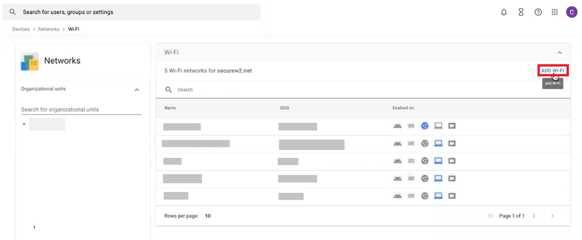582x240 pixels.
Task: Select the redacted organizational unit in the tree
Action: click(47, 124)
